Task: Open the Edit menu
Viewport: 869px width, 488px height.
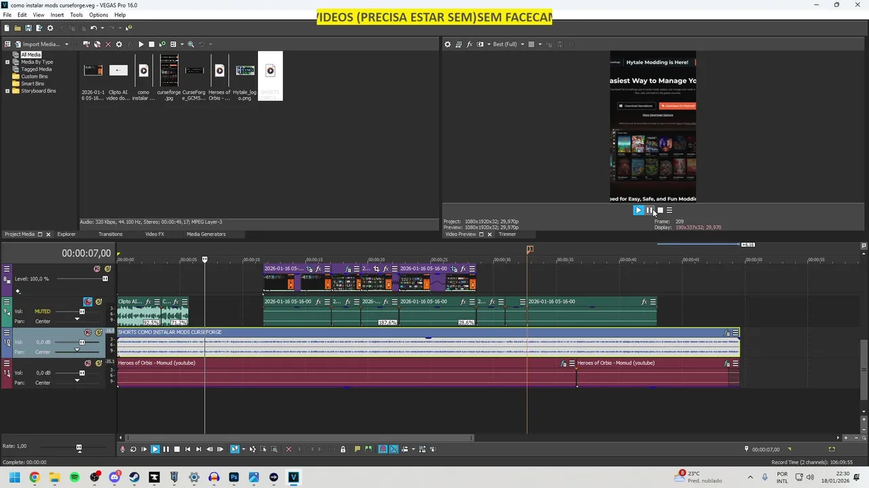Action: click(x=22, y=15)
